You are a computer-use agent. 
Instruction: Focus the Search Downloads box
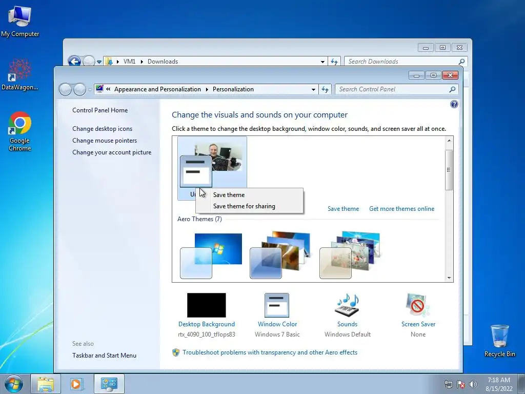tap(401, 62)
